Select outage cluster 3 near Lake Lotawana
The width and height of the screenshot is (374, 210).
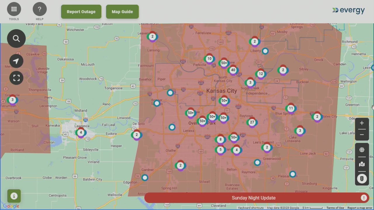pos(300,131)
